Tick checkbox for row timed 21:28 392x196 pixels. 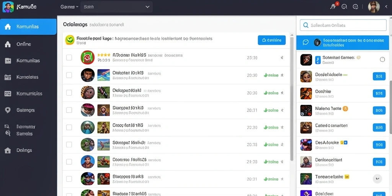click(69, 162)
